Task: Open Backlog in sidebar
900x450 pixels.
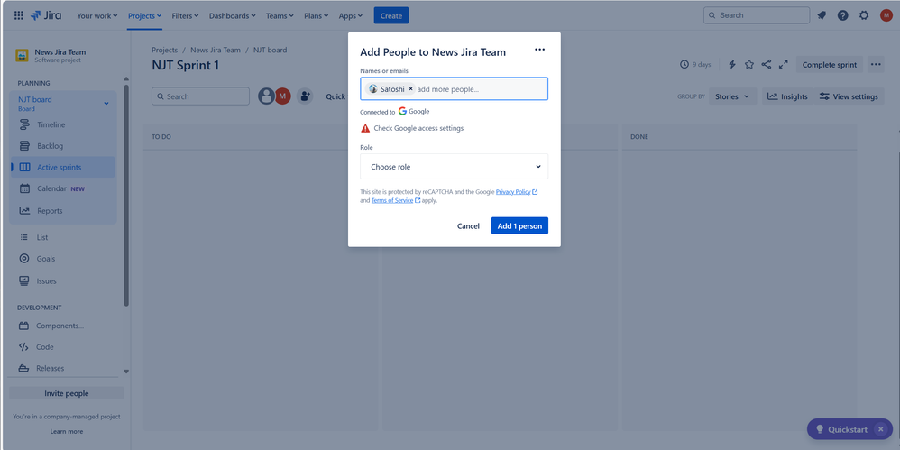Action: coord(62,146)
